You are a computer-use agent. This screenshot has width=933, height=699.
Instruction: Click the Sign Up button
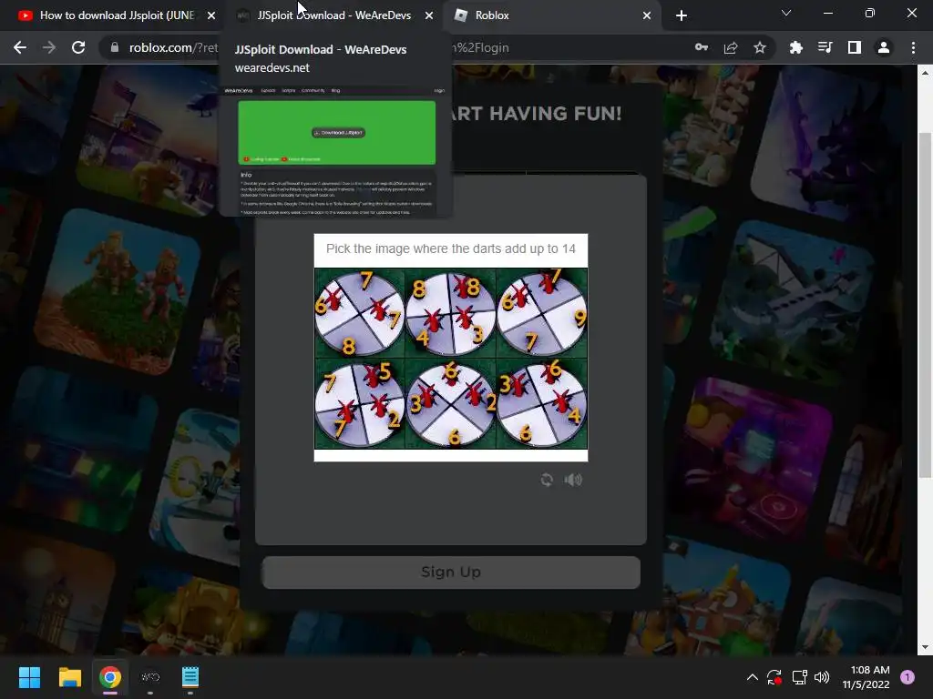pyautogui.click(x=451, y=572)
